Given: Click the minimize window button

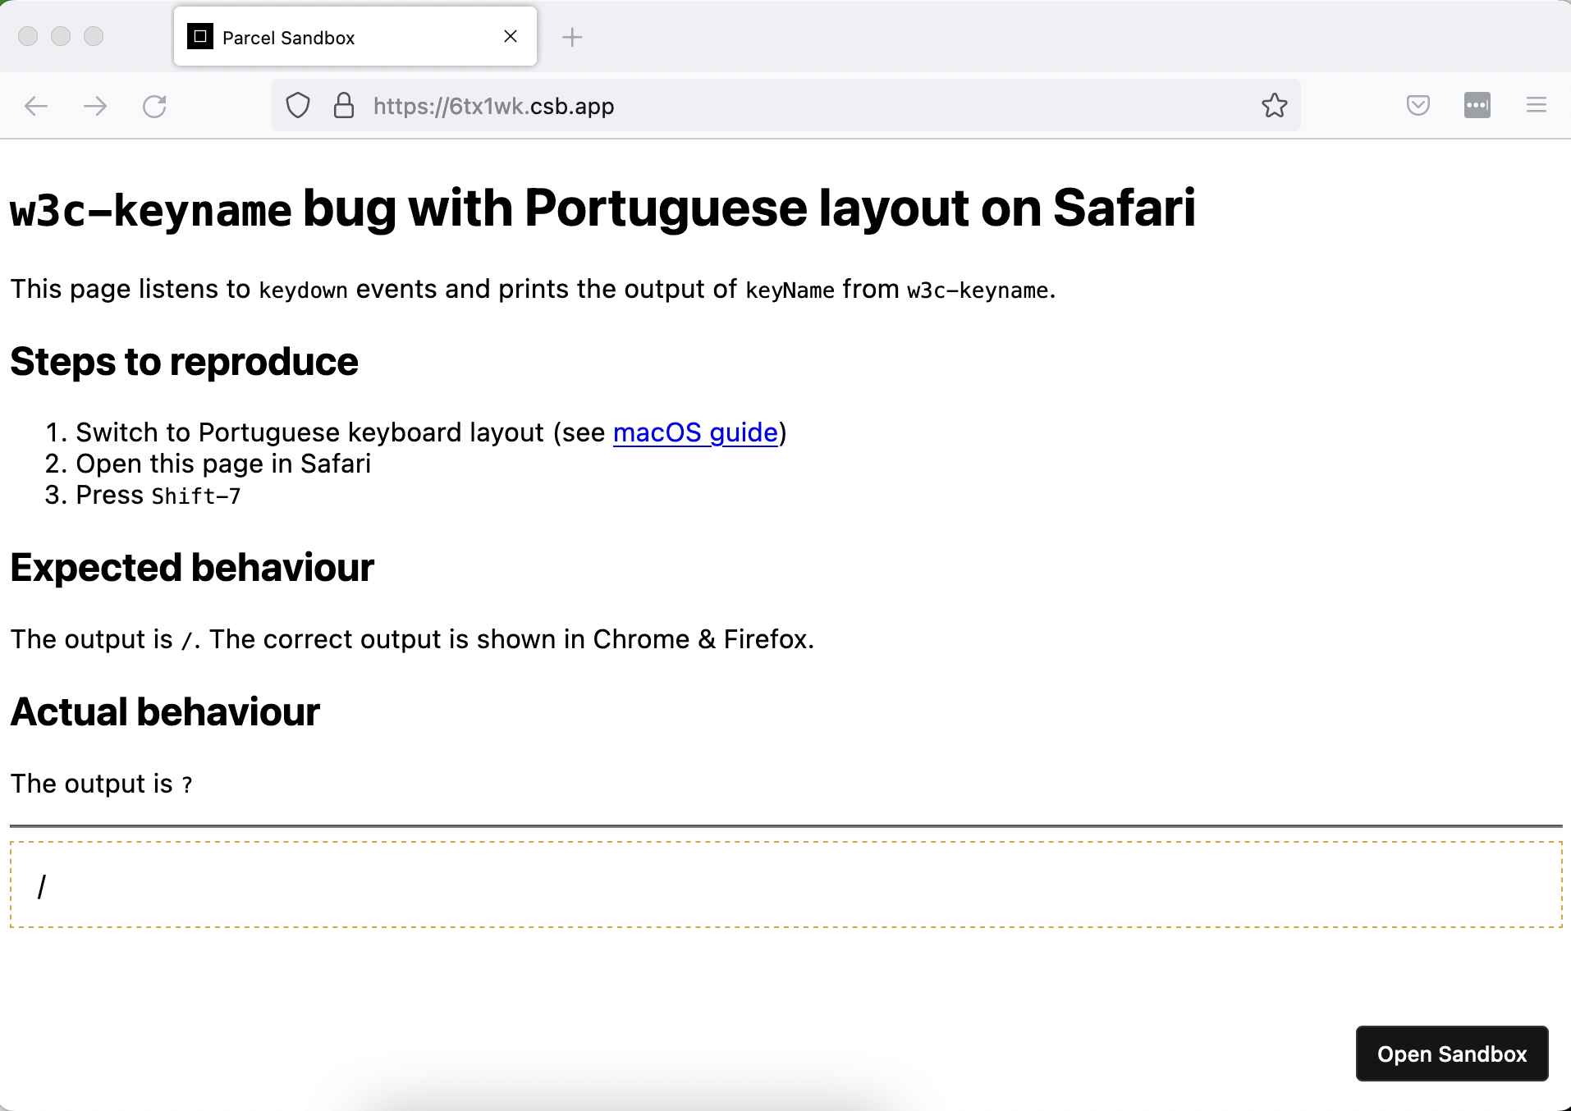Looking at the screenshot, I should [61, 36].
